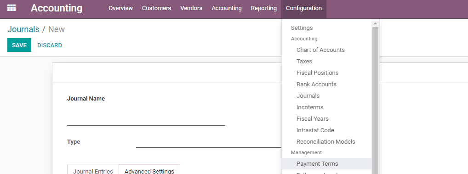This screenshot has height=174, width=468.
Task: Expand the Reporting menu
Action: point(263,8)
